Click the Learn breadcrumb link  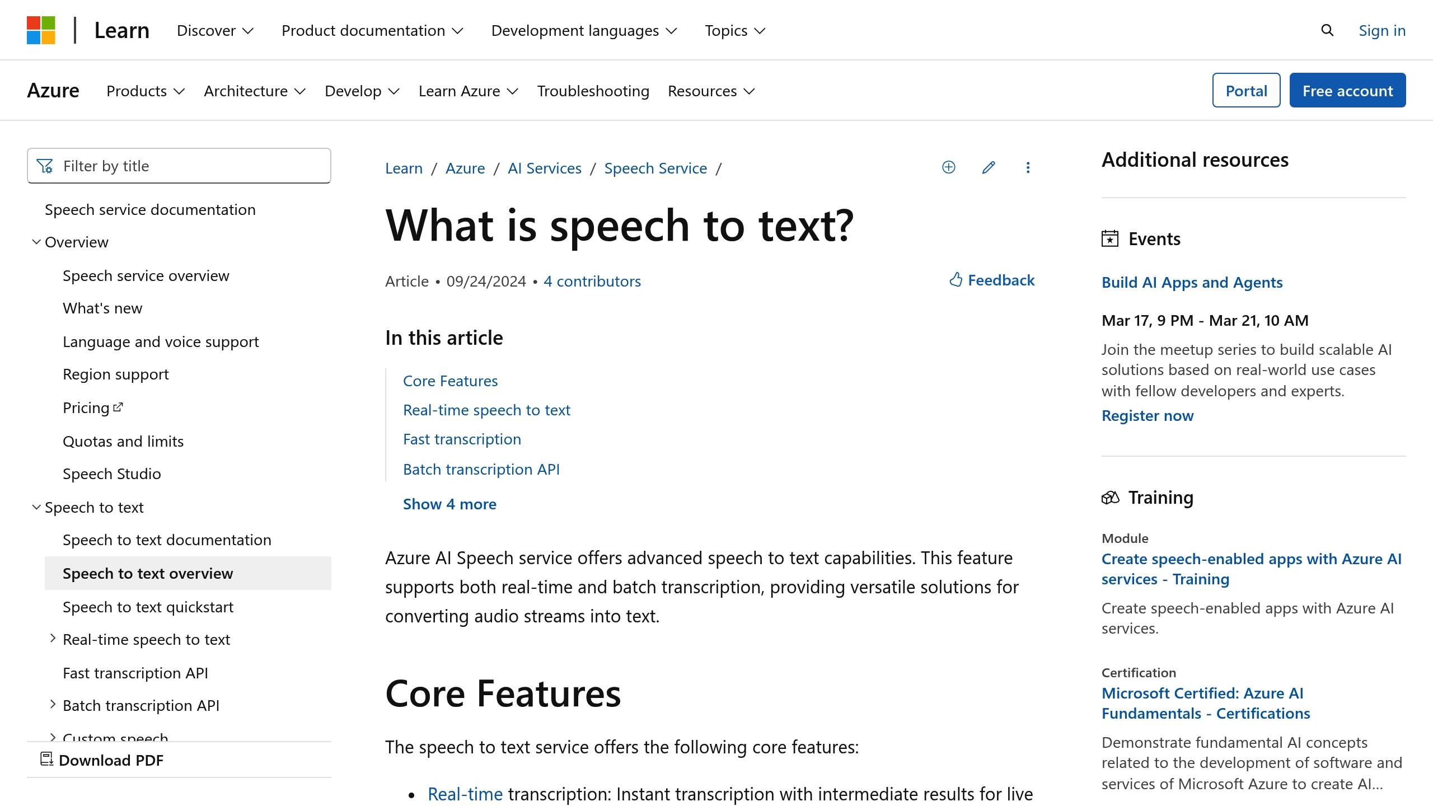[x=404, y=168]
